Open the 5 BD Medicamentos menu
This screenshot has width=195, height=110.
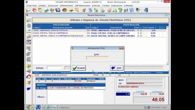(83, 6)
